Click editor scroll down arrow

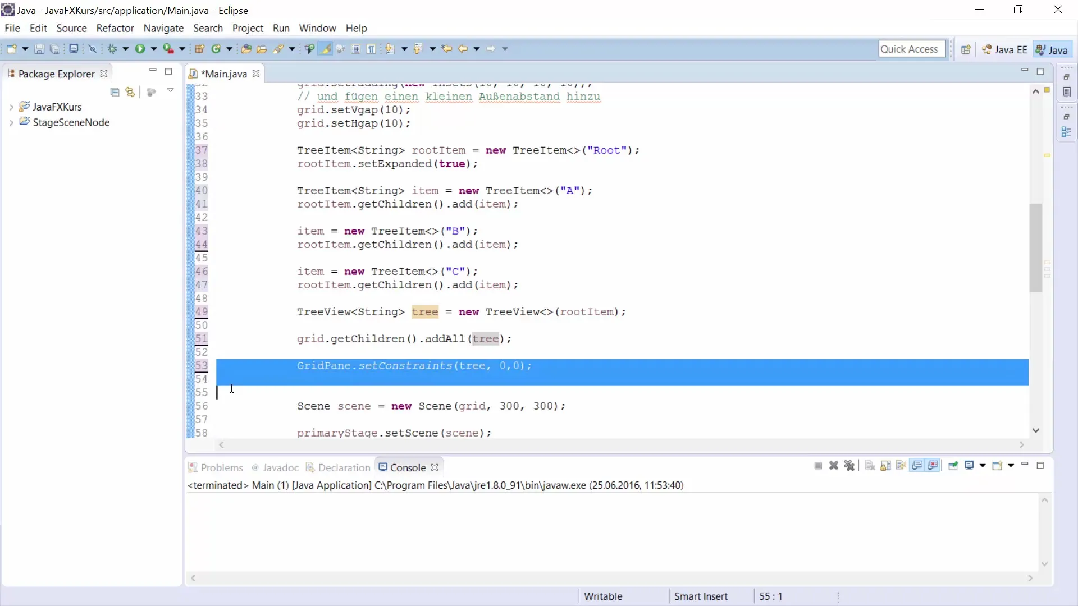1036,430
